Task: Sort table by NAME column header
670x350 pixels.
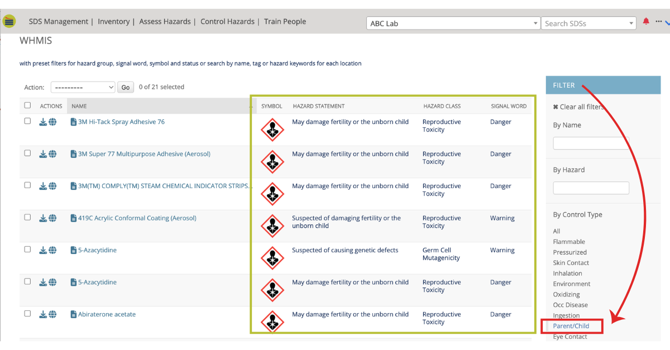Action: (79, 106)
